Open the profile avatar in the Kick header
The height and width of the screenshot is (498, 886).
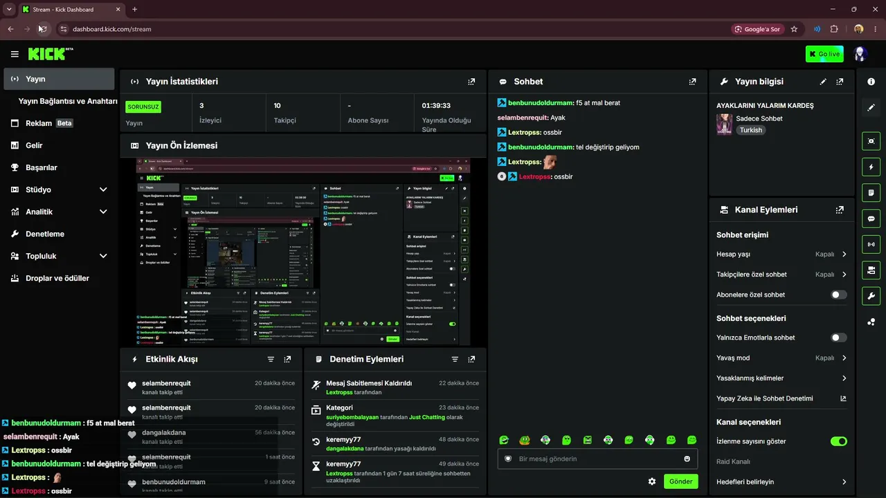[x=860, y=54]
